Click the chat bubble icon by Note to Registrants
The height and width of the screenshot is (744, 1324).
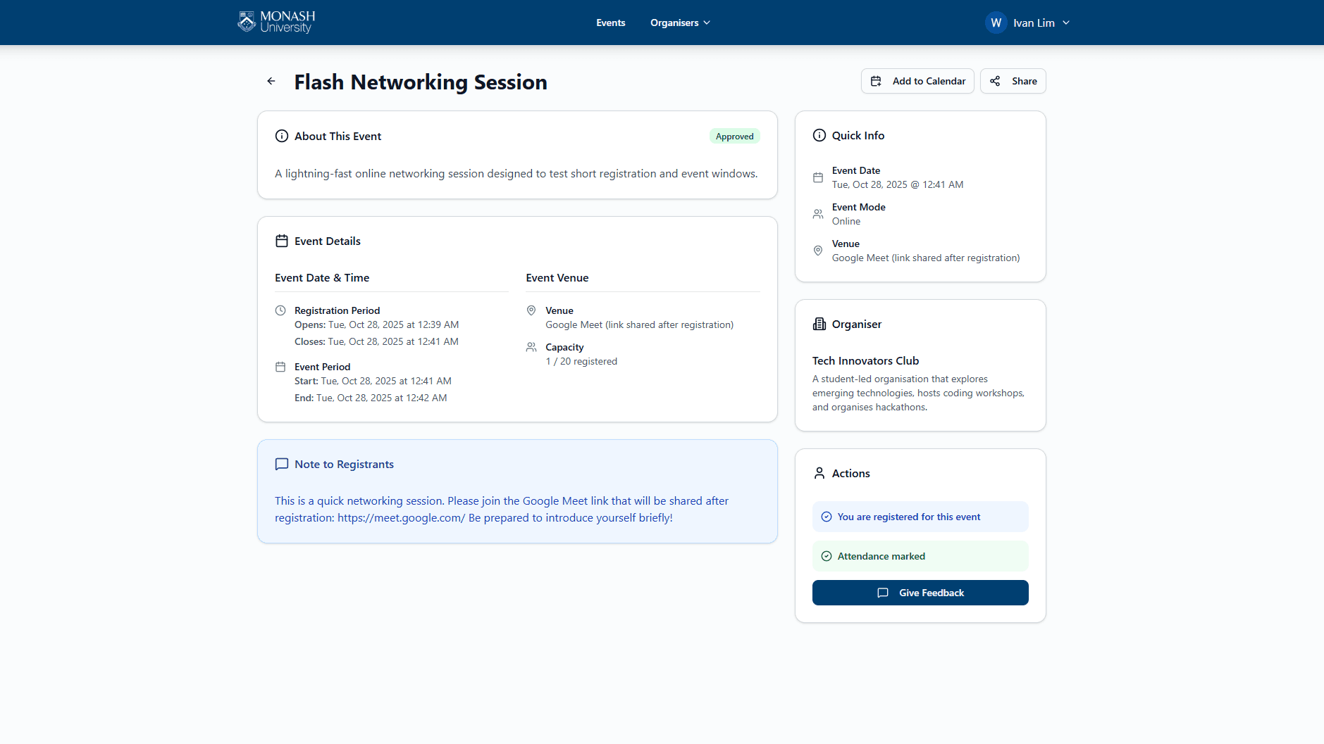point(282,465)
